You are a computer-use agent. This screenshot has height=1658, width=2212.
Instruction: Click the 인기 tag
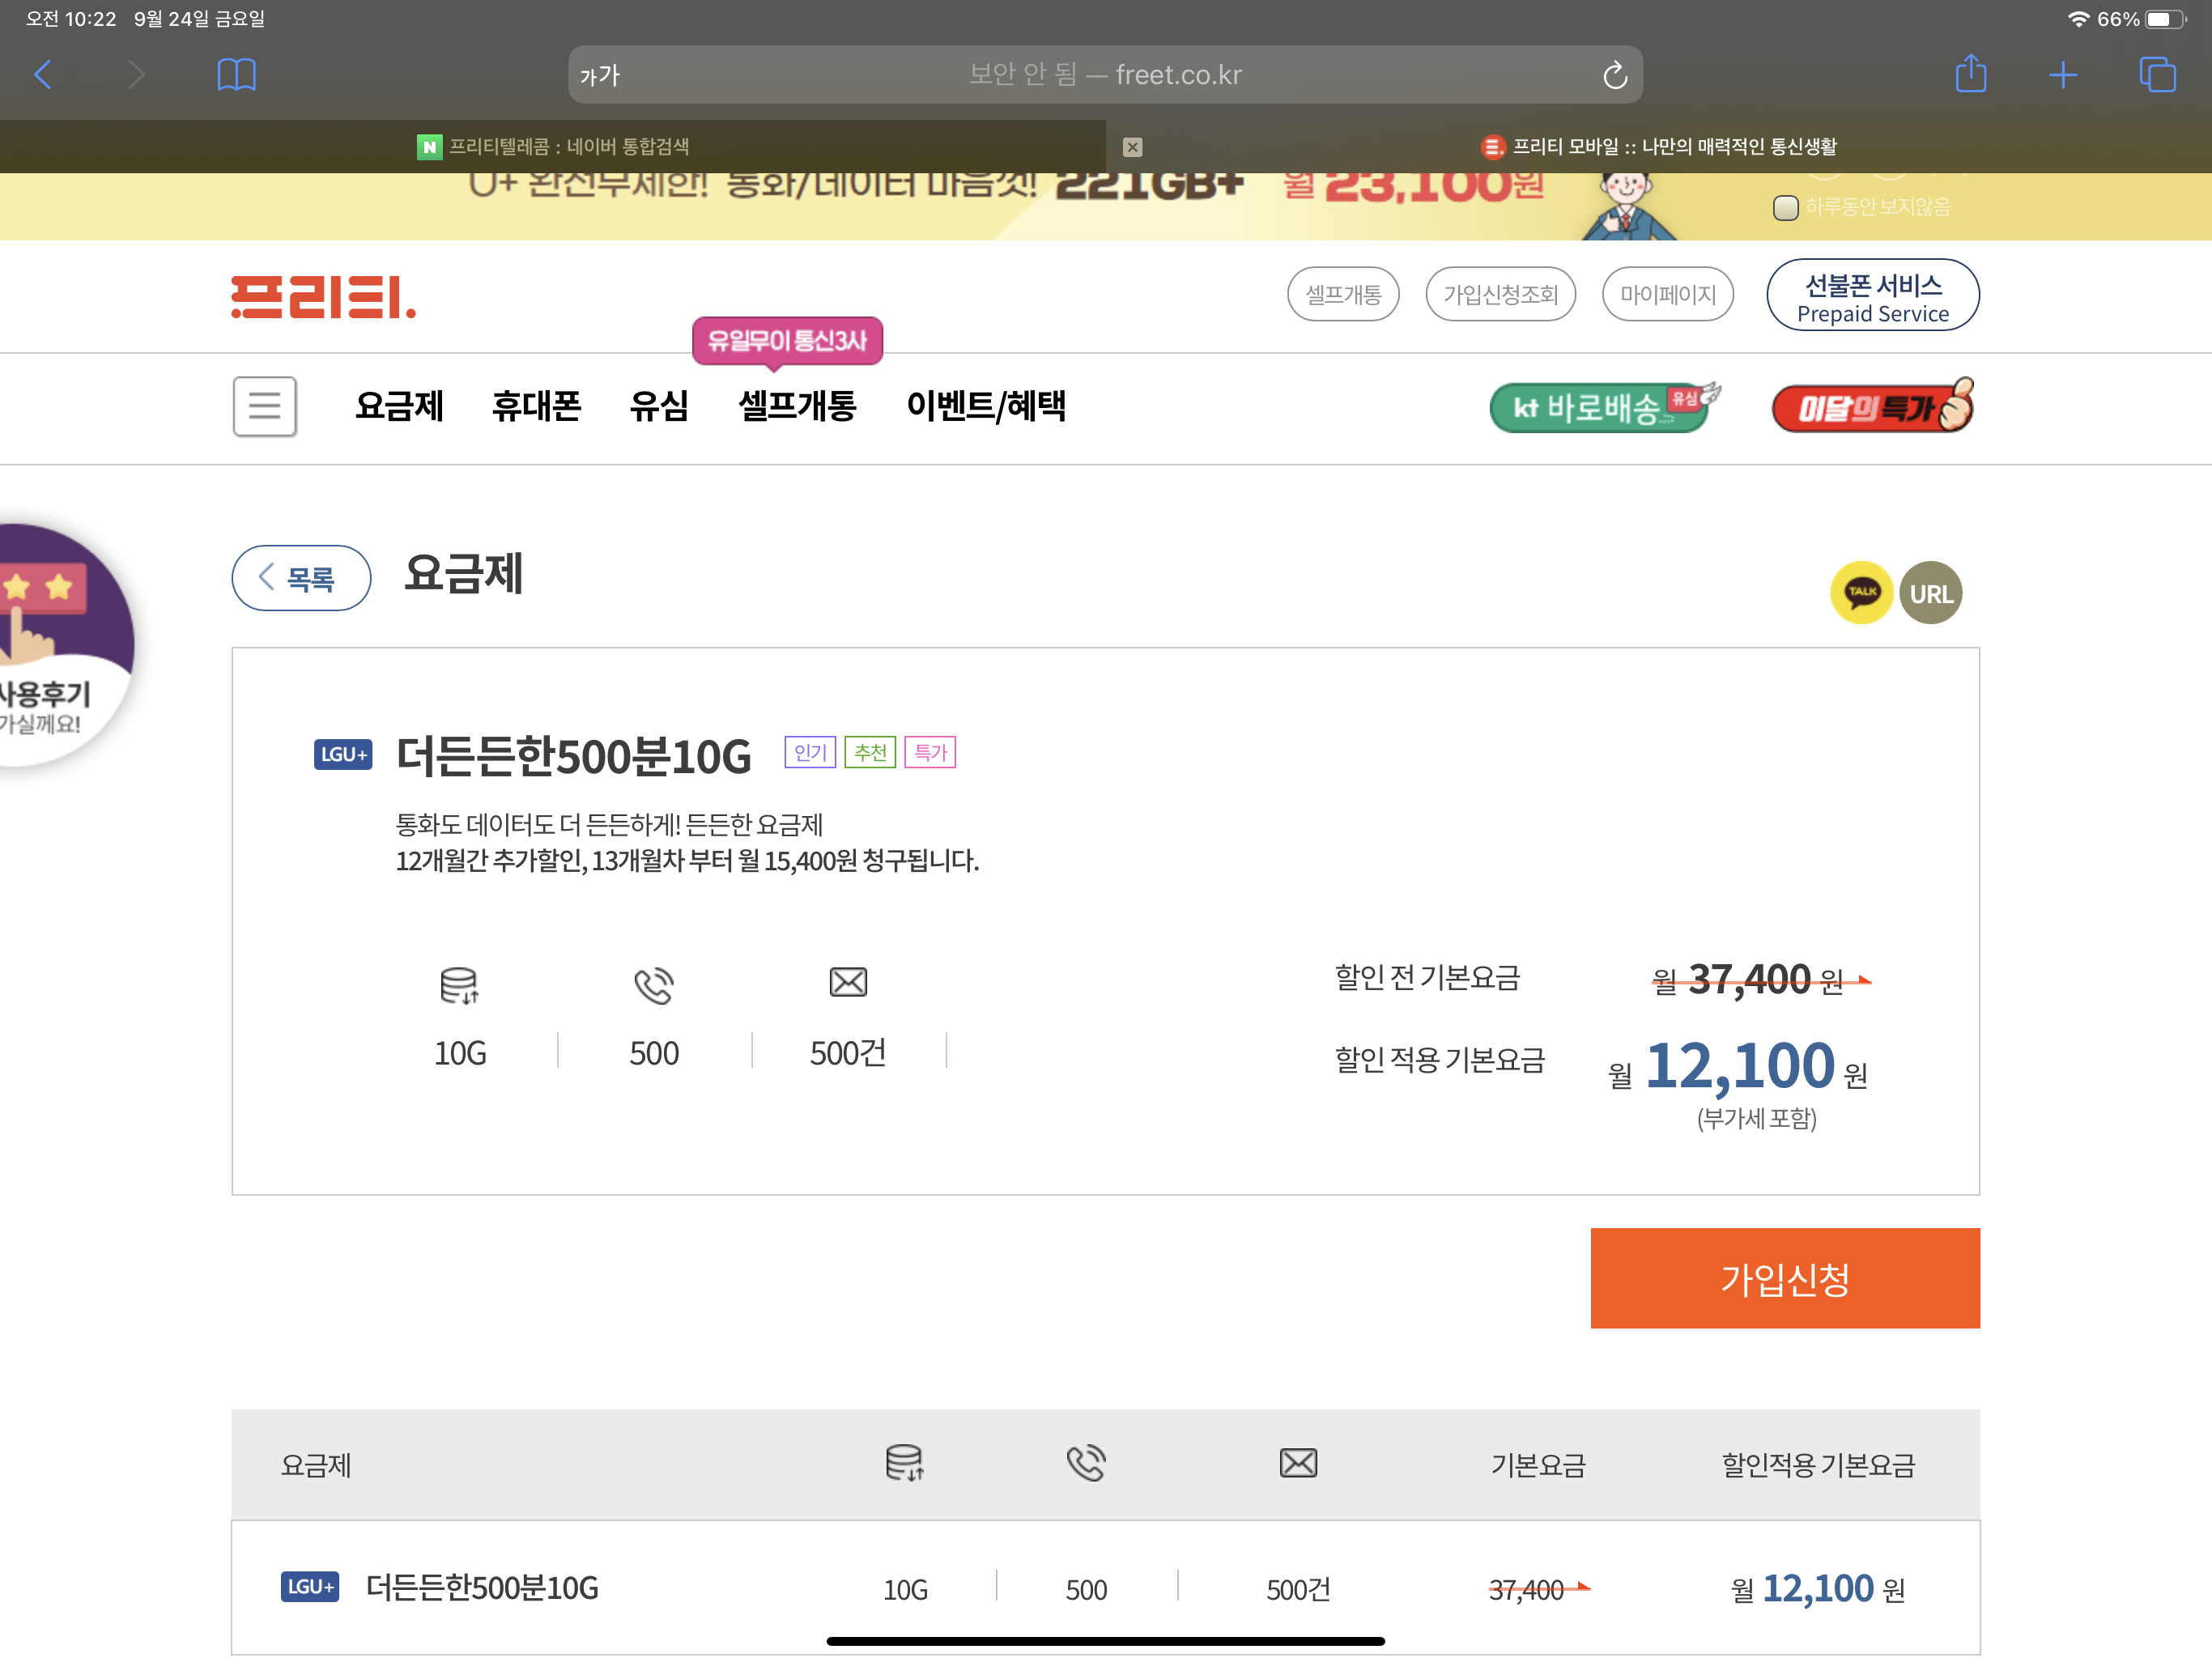810,752
